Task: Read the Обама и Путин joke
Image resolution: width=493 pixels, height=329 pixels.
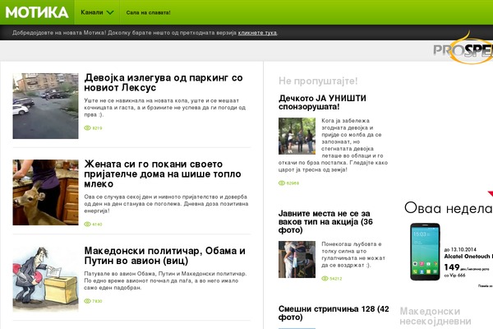Action: tap(165, 257)
